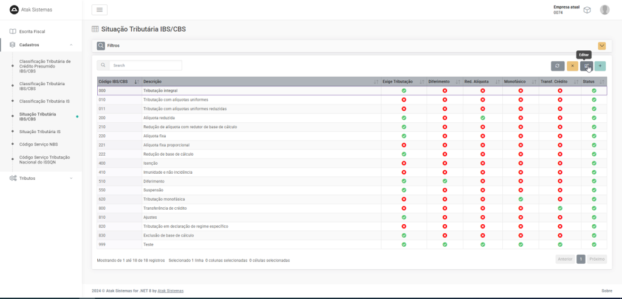Open the user profile avatar
Image resolution: width=622 pixels, height=299 pixels.
coord(604,10)
